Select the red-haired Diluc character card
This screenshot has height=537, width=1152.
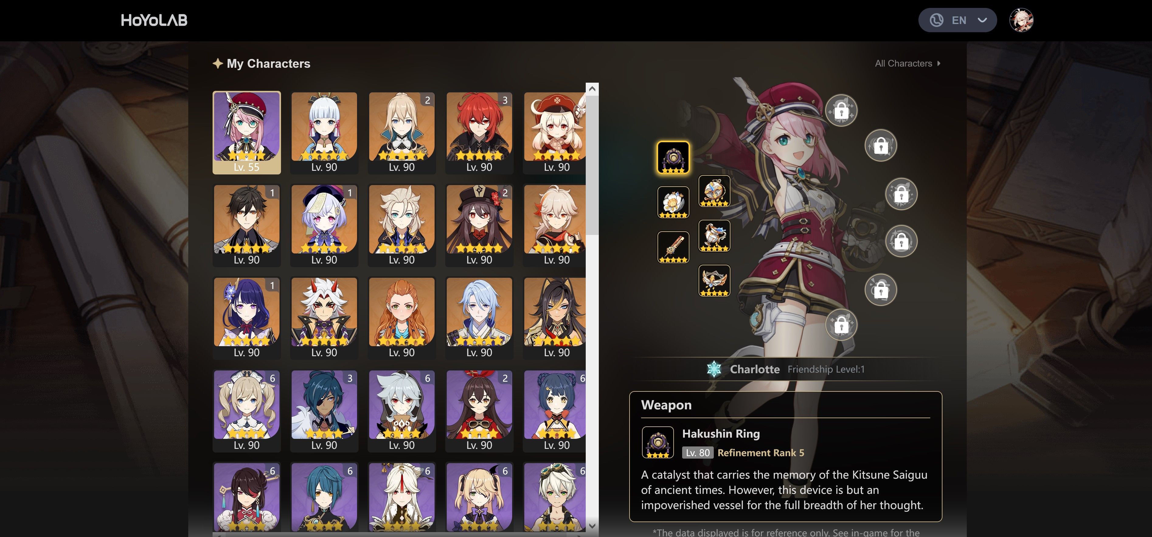coord(479,133)
